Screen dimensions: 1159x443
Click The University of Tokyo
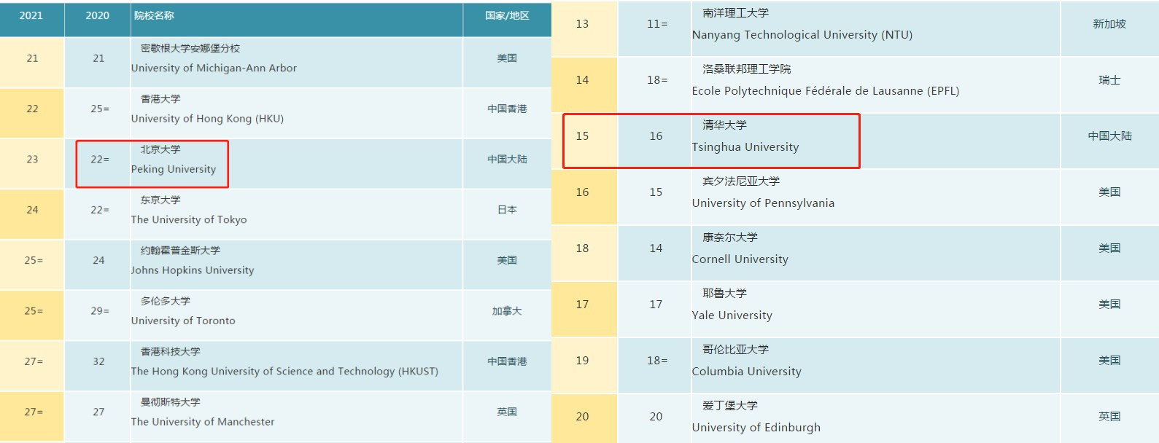189,220
